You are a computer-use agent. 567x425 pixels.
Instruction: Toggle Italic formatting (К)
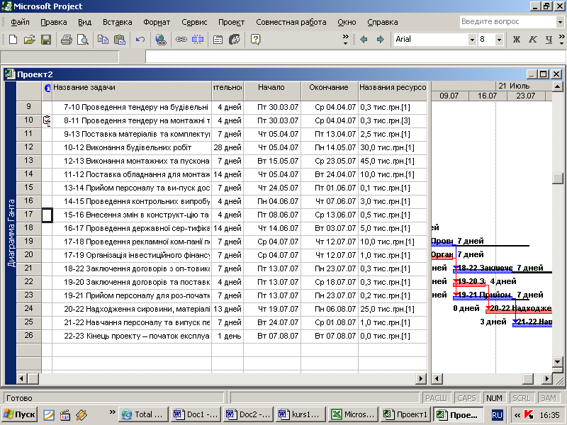point(532,40)
